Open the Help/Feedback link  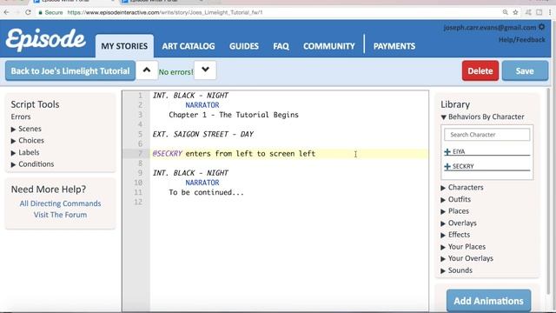tap(522, 40)
